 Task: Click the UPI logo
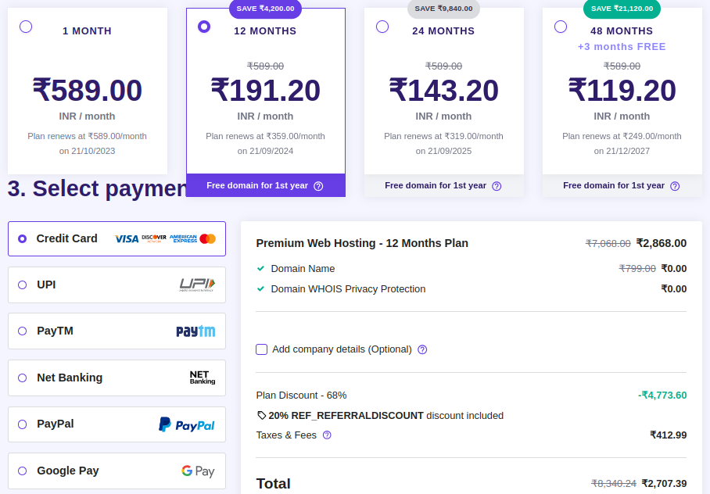(197, 285)
